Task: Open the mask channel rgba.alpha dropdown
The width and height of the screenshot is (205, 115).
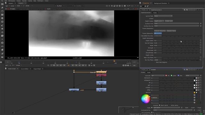Action: coord(167,108)
